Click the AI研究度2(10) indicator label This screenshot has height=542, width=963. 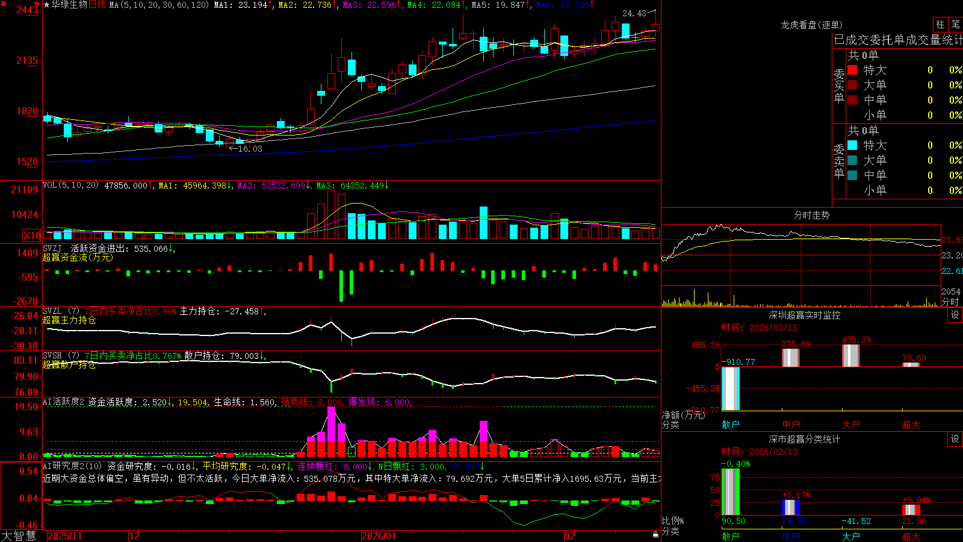[72, 466]
